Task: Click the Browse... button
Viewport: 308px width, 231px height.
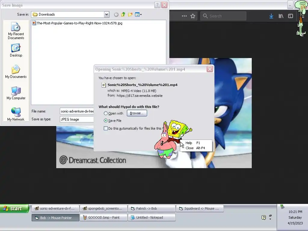Action: [x=137, y=113]
